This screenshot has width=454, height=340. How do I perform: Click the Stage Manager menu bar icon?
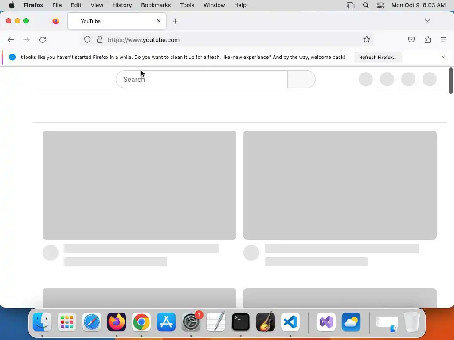point(350,5)
